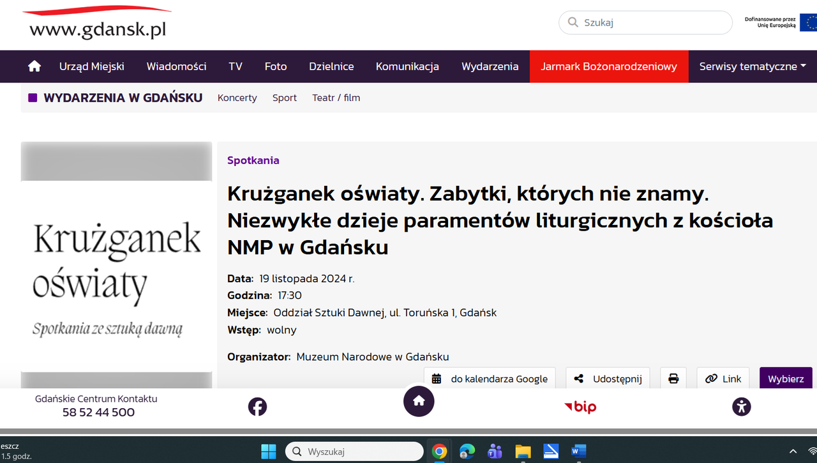Open the BIP service via its footer icon
This screenshot has height=463, width=817.
(x=580, y=407)
